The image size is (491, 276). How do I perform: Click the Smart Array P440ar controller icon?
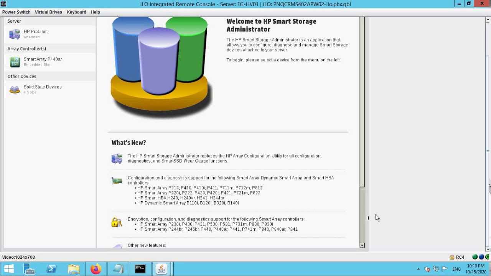pos(15,62)
